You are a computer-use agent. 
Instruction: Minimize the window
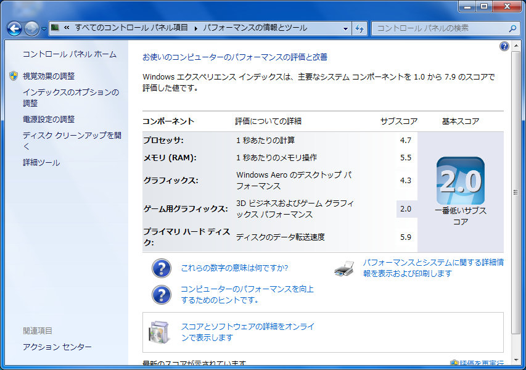(467, 6)
